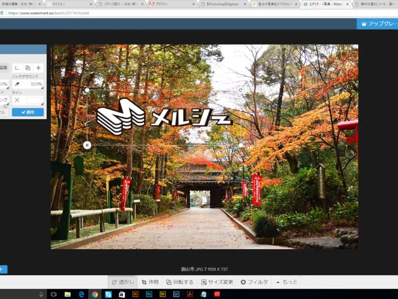Click the 油山寺.JPG 1109 X 737 file label
Image resolution: width=398 pixels, height=299 pixels.
pyautogui.click(x=204, y=269)
